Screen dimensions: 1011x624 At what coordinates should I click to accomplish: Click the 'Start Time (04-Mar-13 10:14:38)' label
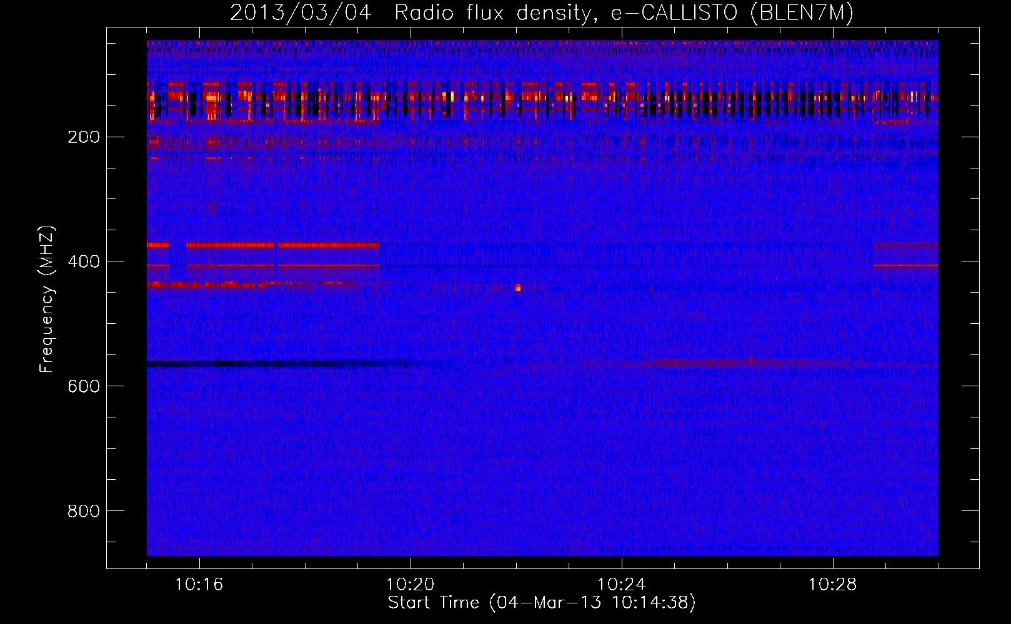coord(542,603)
